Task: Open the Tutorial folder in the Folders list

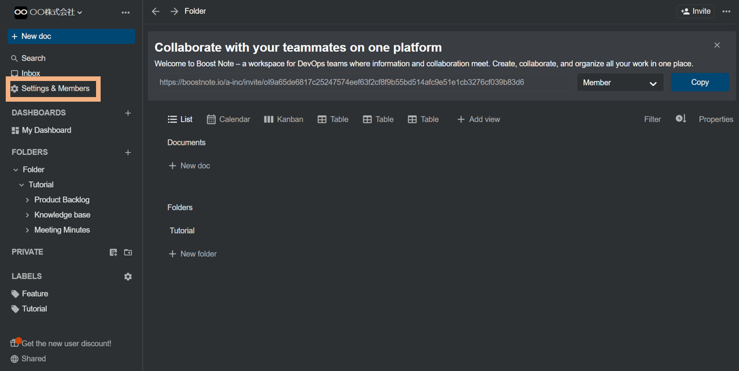Action: (x=182, y=231)
